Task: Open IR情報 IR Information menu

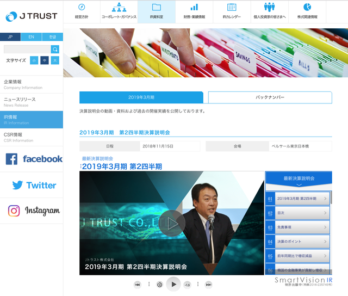Action: (x=32, y=120)
